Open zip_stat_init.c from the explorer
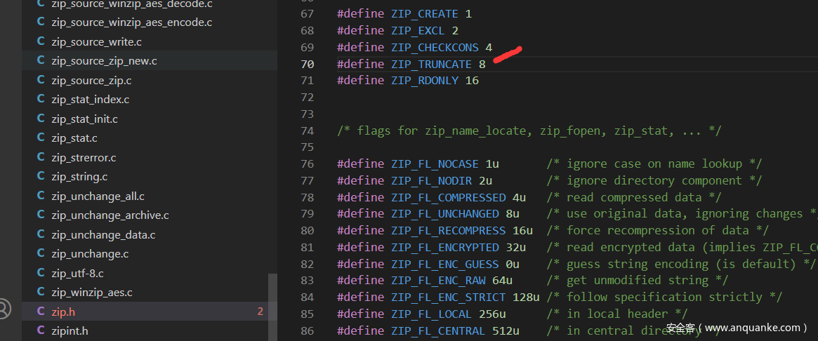The image size is (818, 341). click(x=84, y=119)
